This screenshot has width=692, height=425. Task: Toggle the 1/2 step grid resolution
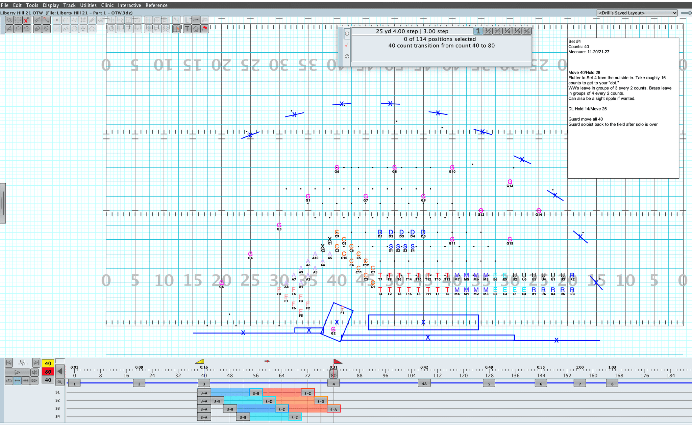(x=488, y=31)
